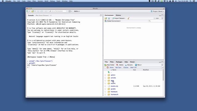Switch to the Plots tab in Files pane

tap(112, 62)
